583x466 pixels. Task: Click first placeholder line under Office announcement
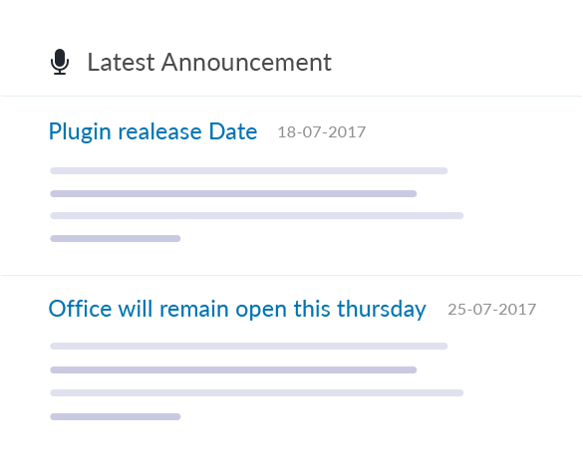tap(249, 347)
